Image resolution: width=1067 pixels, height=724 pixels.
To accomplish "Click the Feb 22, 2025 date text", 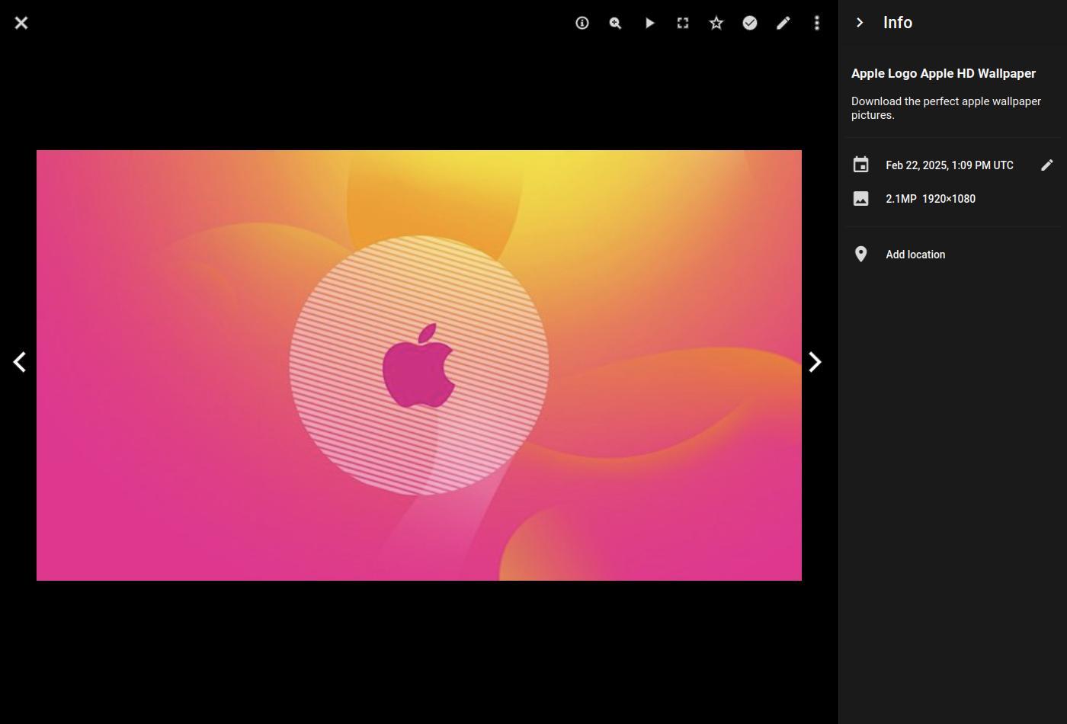I will (949, 165).
